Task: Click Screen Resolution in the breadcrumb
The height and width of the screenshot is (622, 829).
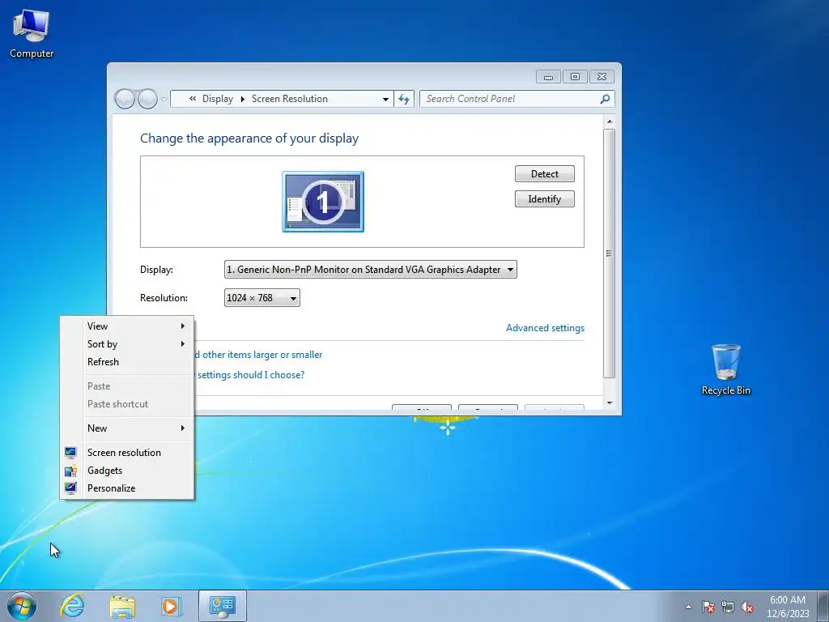Action: (x=290, y=99)
